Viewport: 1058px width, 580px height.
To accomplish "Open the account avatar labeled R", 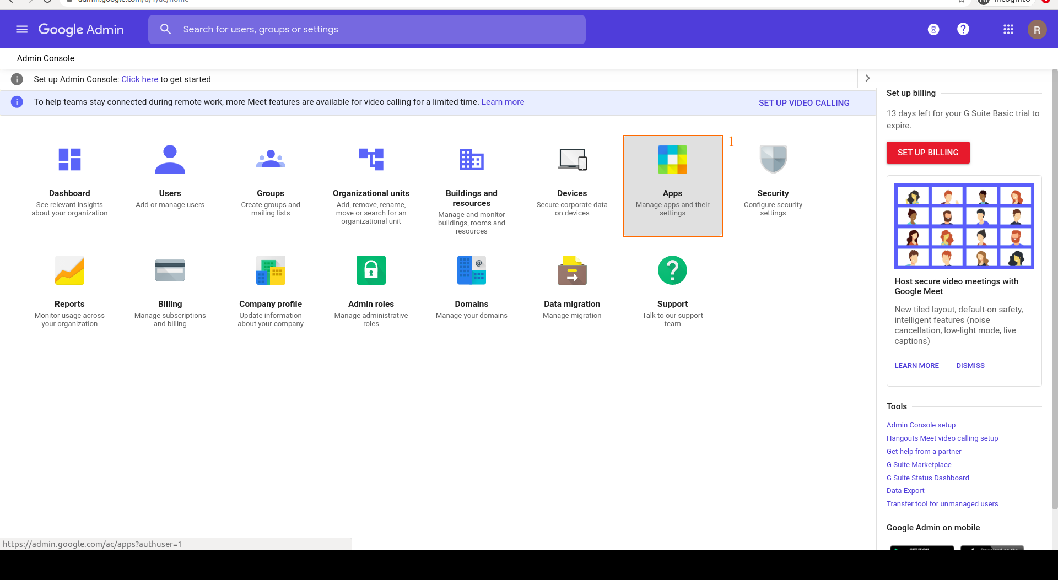I will (1037, 29).
